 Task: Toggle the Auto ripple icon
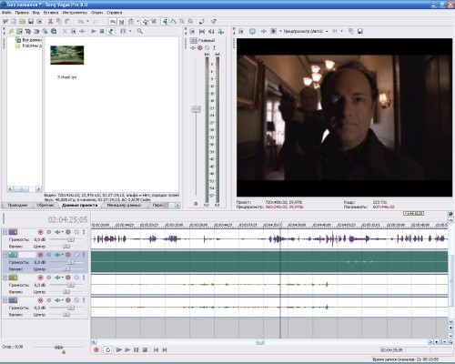click(x=131, y=21)
